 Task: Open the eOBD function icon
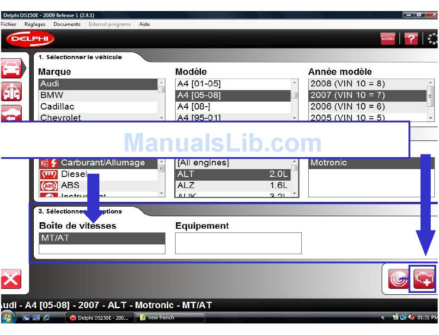click(388, 39)
